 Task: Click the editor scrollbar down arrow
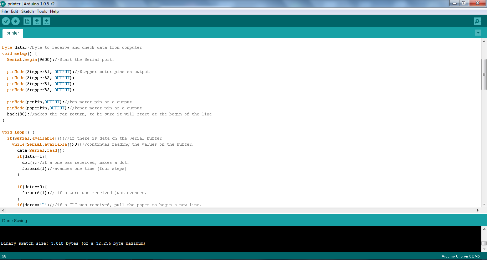484,204
